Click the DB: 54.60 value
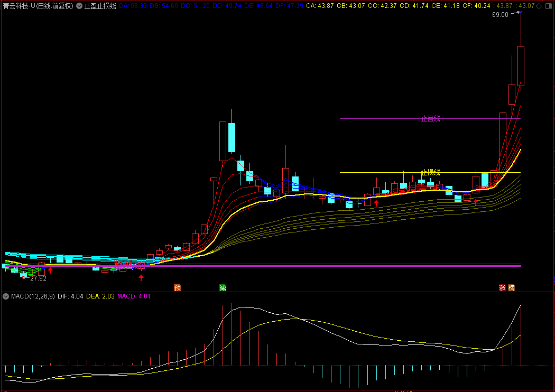This screenshot has height=392, width=555. pyautogui.click(x=164, y=6)
